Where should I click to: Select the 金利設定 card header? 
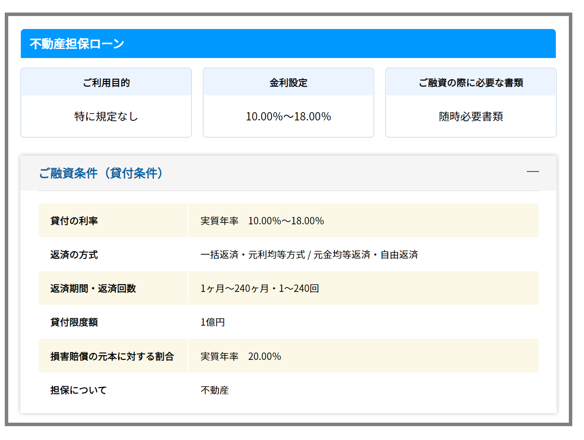click(x=288, y=82)
